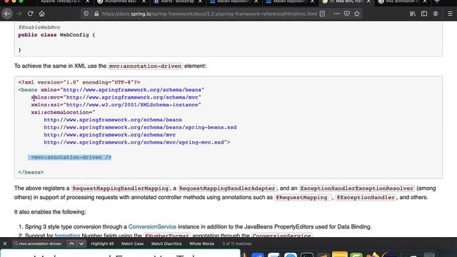Click '3 of 11 matches' find status
This screenshot has height=257, width=457.
point(237,243)
